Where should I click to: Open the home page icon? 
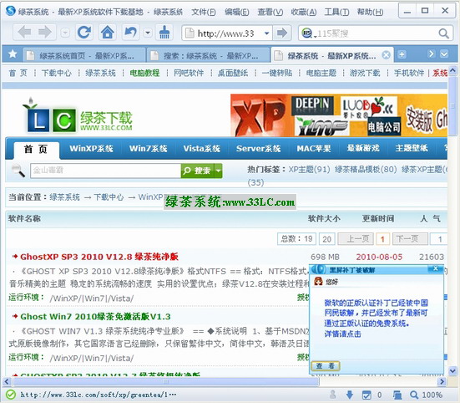click(x=108, y=33)
